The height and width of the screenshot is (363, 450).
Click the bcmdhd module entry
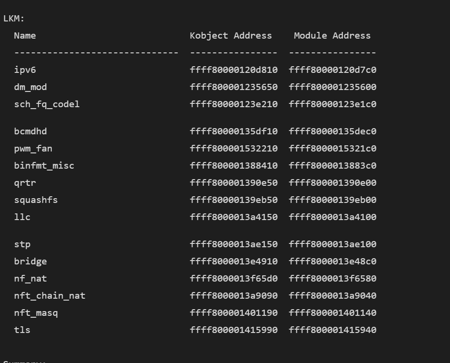(x=30, y=131)
